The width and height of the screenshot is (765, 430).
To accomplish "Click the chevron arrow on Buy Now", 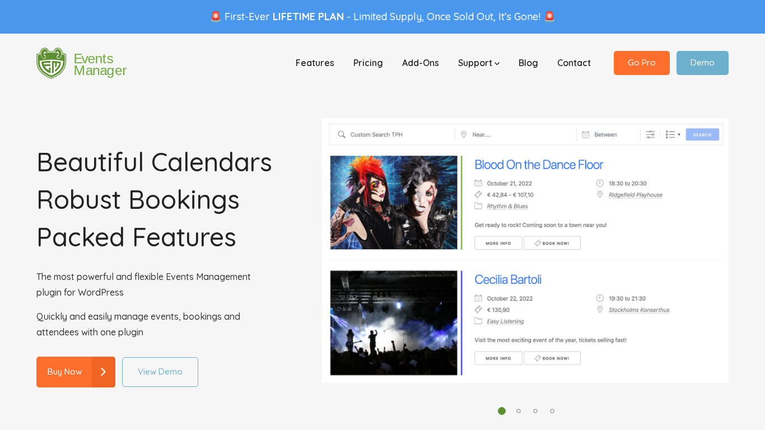I will 103,372.
